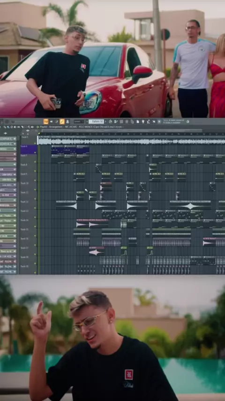Open the snap selector dropdown in toolbar

coord(79,122)
